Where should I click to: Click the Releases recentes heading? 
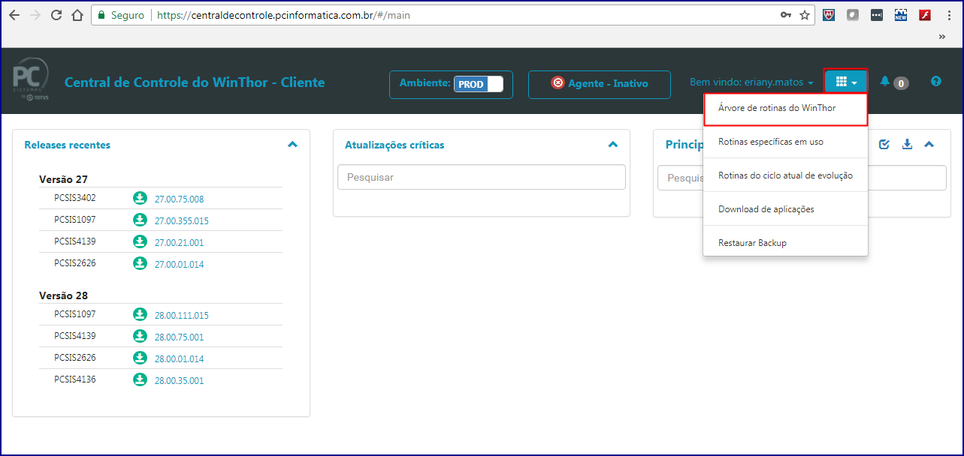pos(67,145)
